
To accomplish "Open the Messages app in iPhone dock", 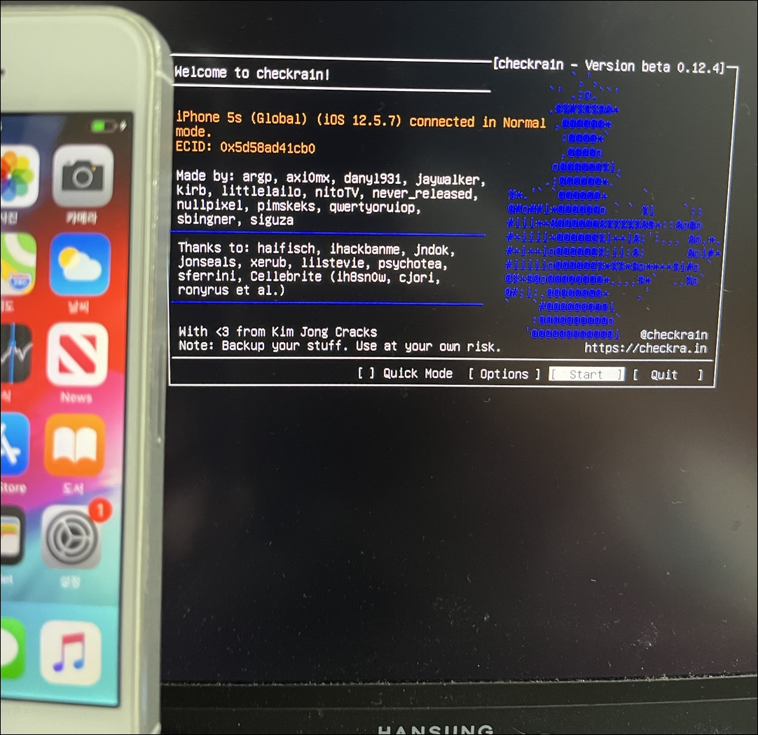I will pos(12,649).
